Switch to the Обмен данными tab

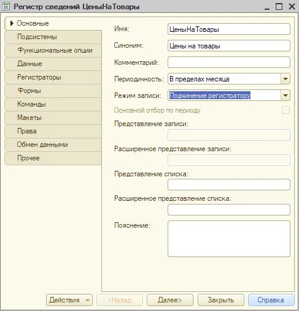[x=53, y=144]
